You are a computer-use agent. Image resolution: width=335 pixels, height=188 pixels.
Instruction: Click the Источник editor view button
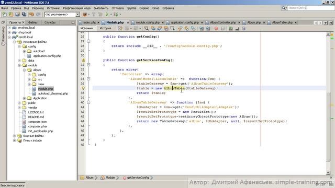pos(87,28)
